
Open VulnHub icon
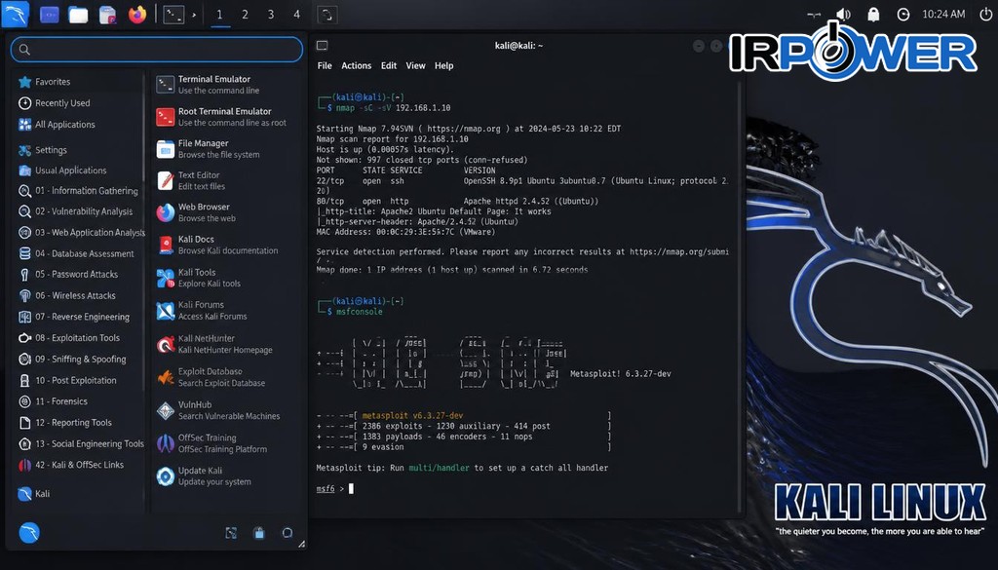point(166,410)
